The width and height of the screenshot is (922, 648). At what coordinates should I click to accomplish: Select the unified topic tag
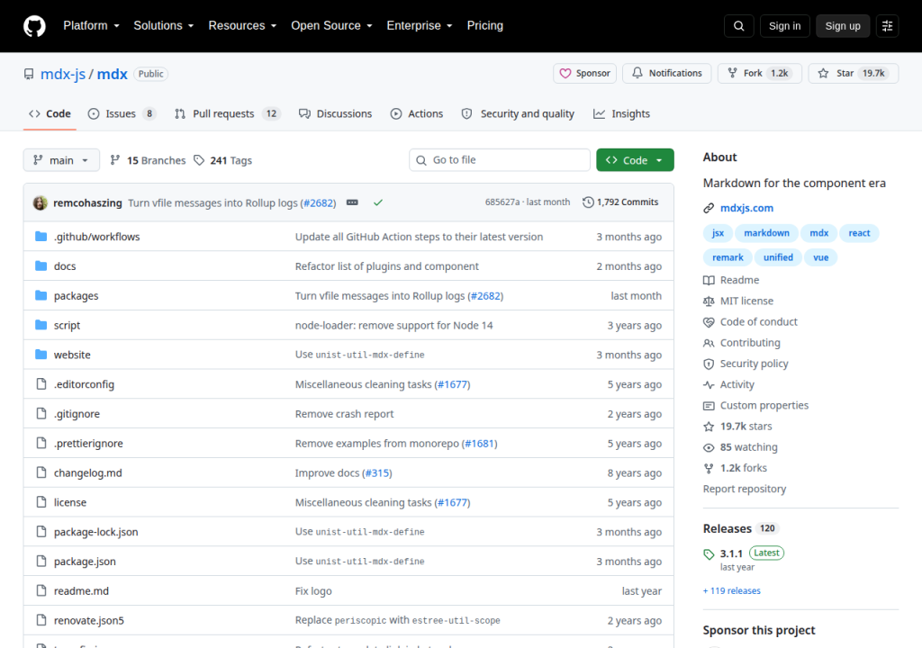[x=778, y=257]
